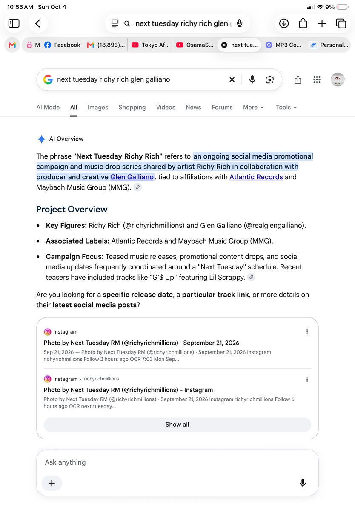Open the 'Photo by Next Tuesday RM - Instagram' result
This screenshot has width=355, height=510.
[128, 390]
